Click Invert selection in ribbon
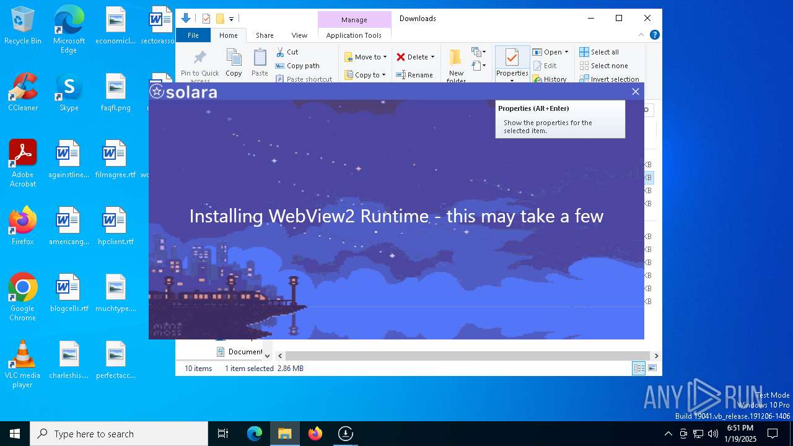 coord(609,79)
